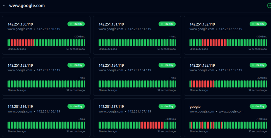Open the 142.251.156.119 card title

tap(20, 107)
